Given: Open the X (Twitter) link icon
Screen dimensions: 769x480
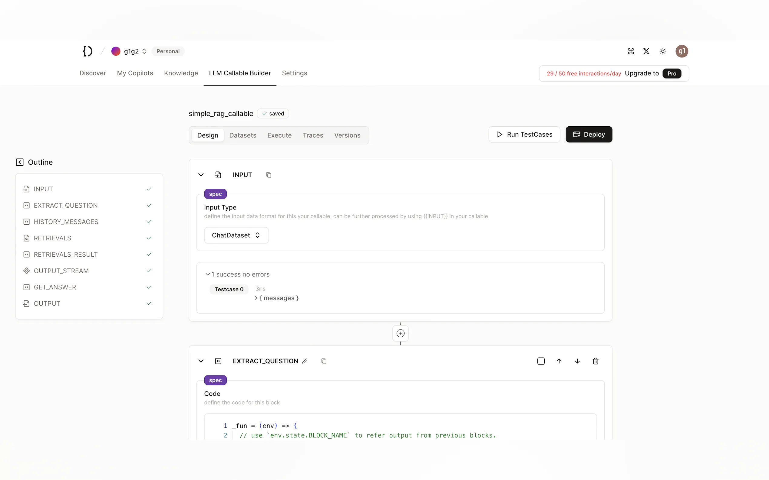Looking at the screenshot, I should pyautogui.click(x=646, y=51).
